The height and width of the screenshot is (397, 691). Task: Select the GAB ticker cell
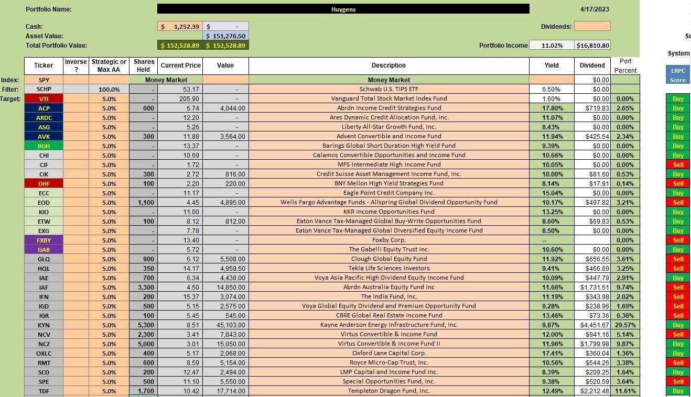coord(44,250)
